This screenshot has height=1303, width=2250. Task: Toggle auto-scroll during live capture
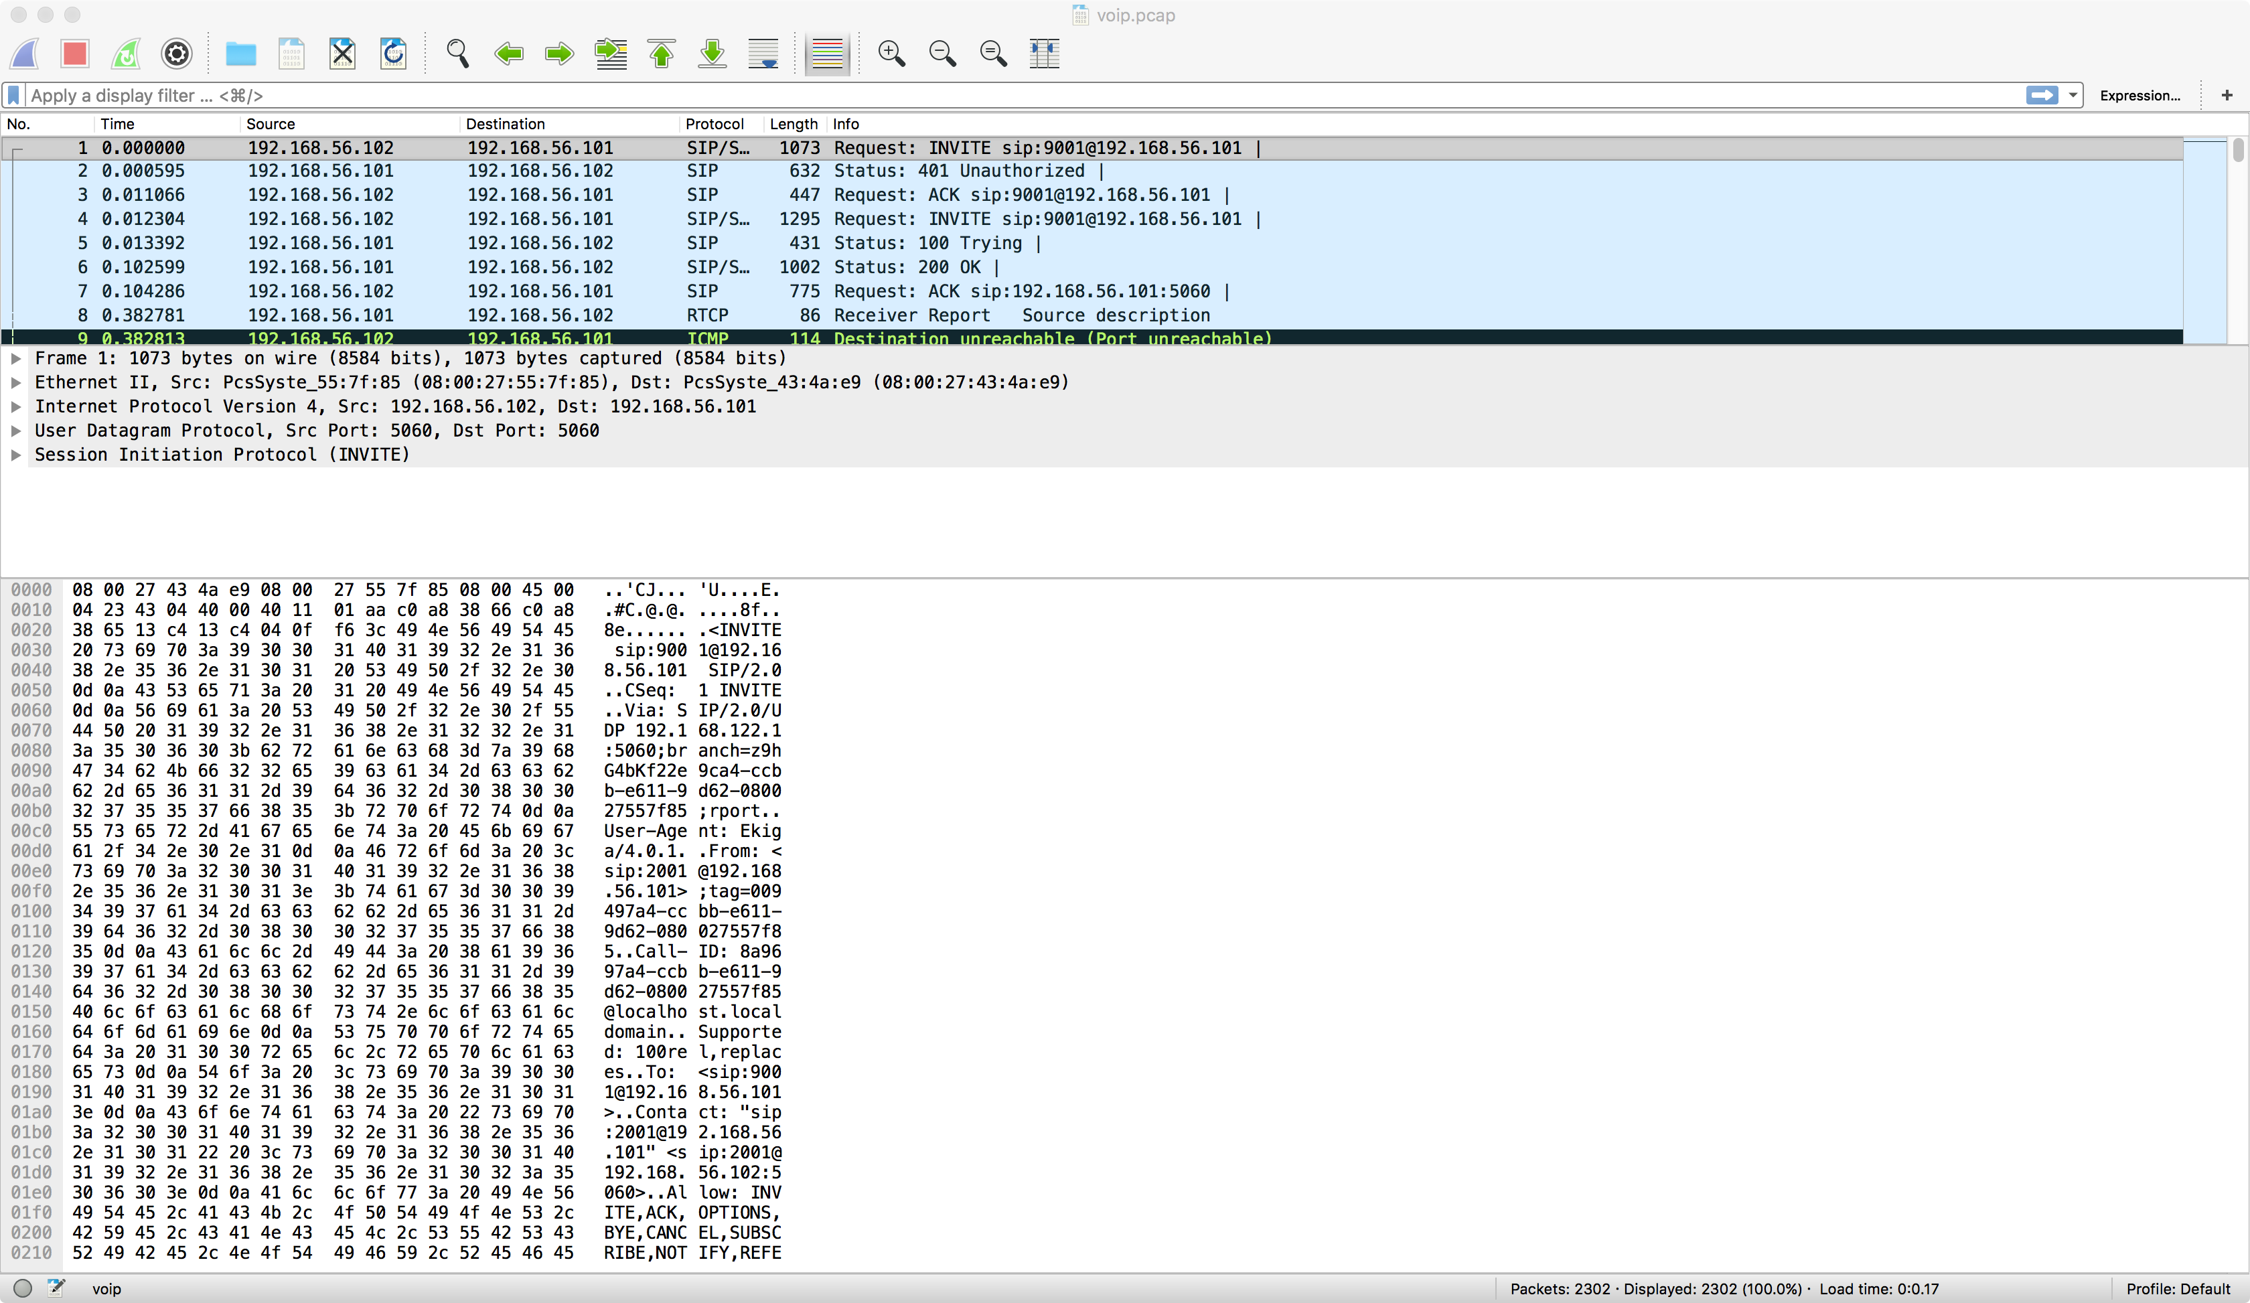(763, 54)
